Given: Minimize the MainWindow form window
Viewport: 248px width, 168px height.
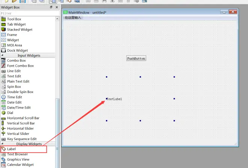Looking at the screenshot, I should pyautogui.click(x=224, y=12).
